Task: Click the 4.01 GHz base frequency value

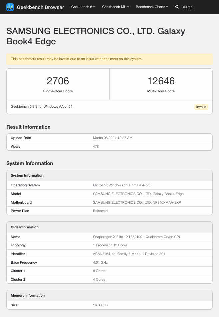Action: [100, 263]
